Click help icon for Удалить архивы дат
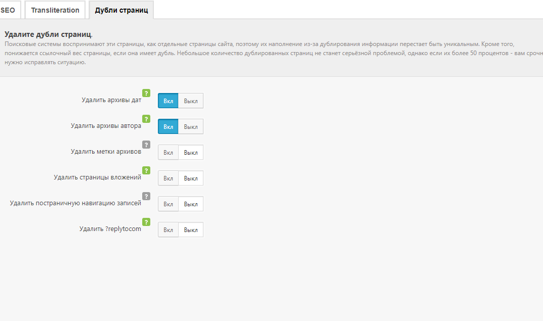This screenshot has width=543, height=321. pos(146,93)
